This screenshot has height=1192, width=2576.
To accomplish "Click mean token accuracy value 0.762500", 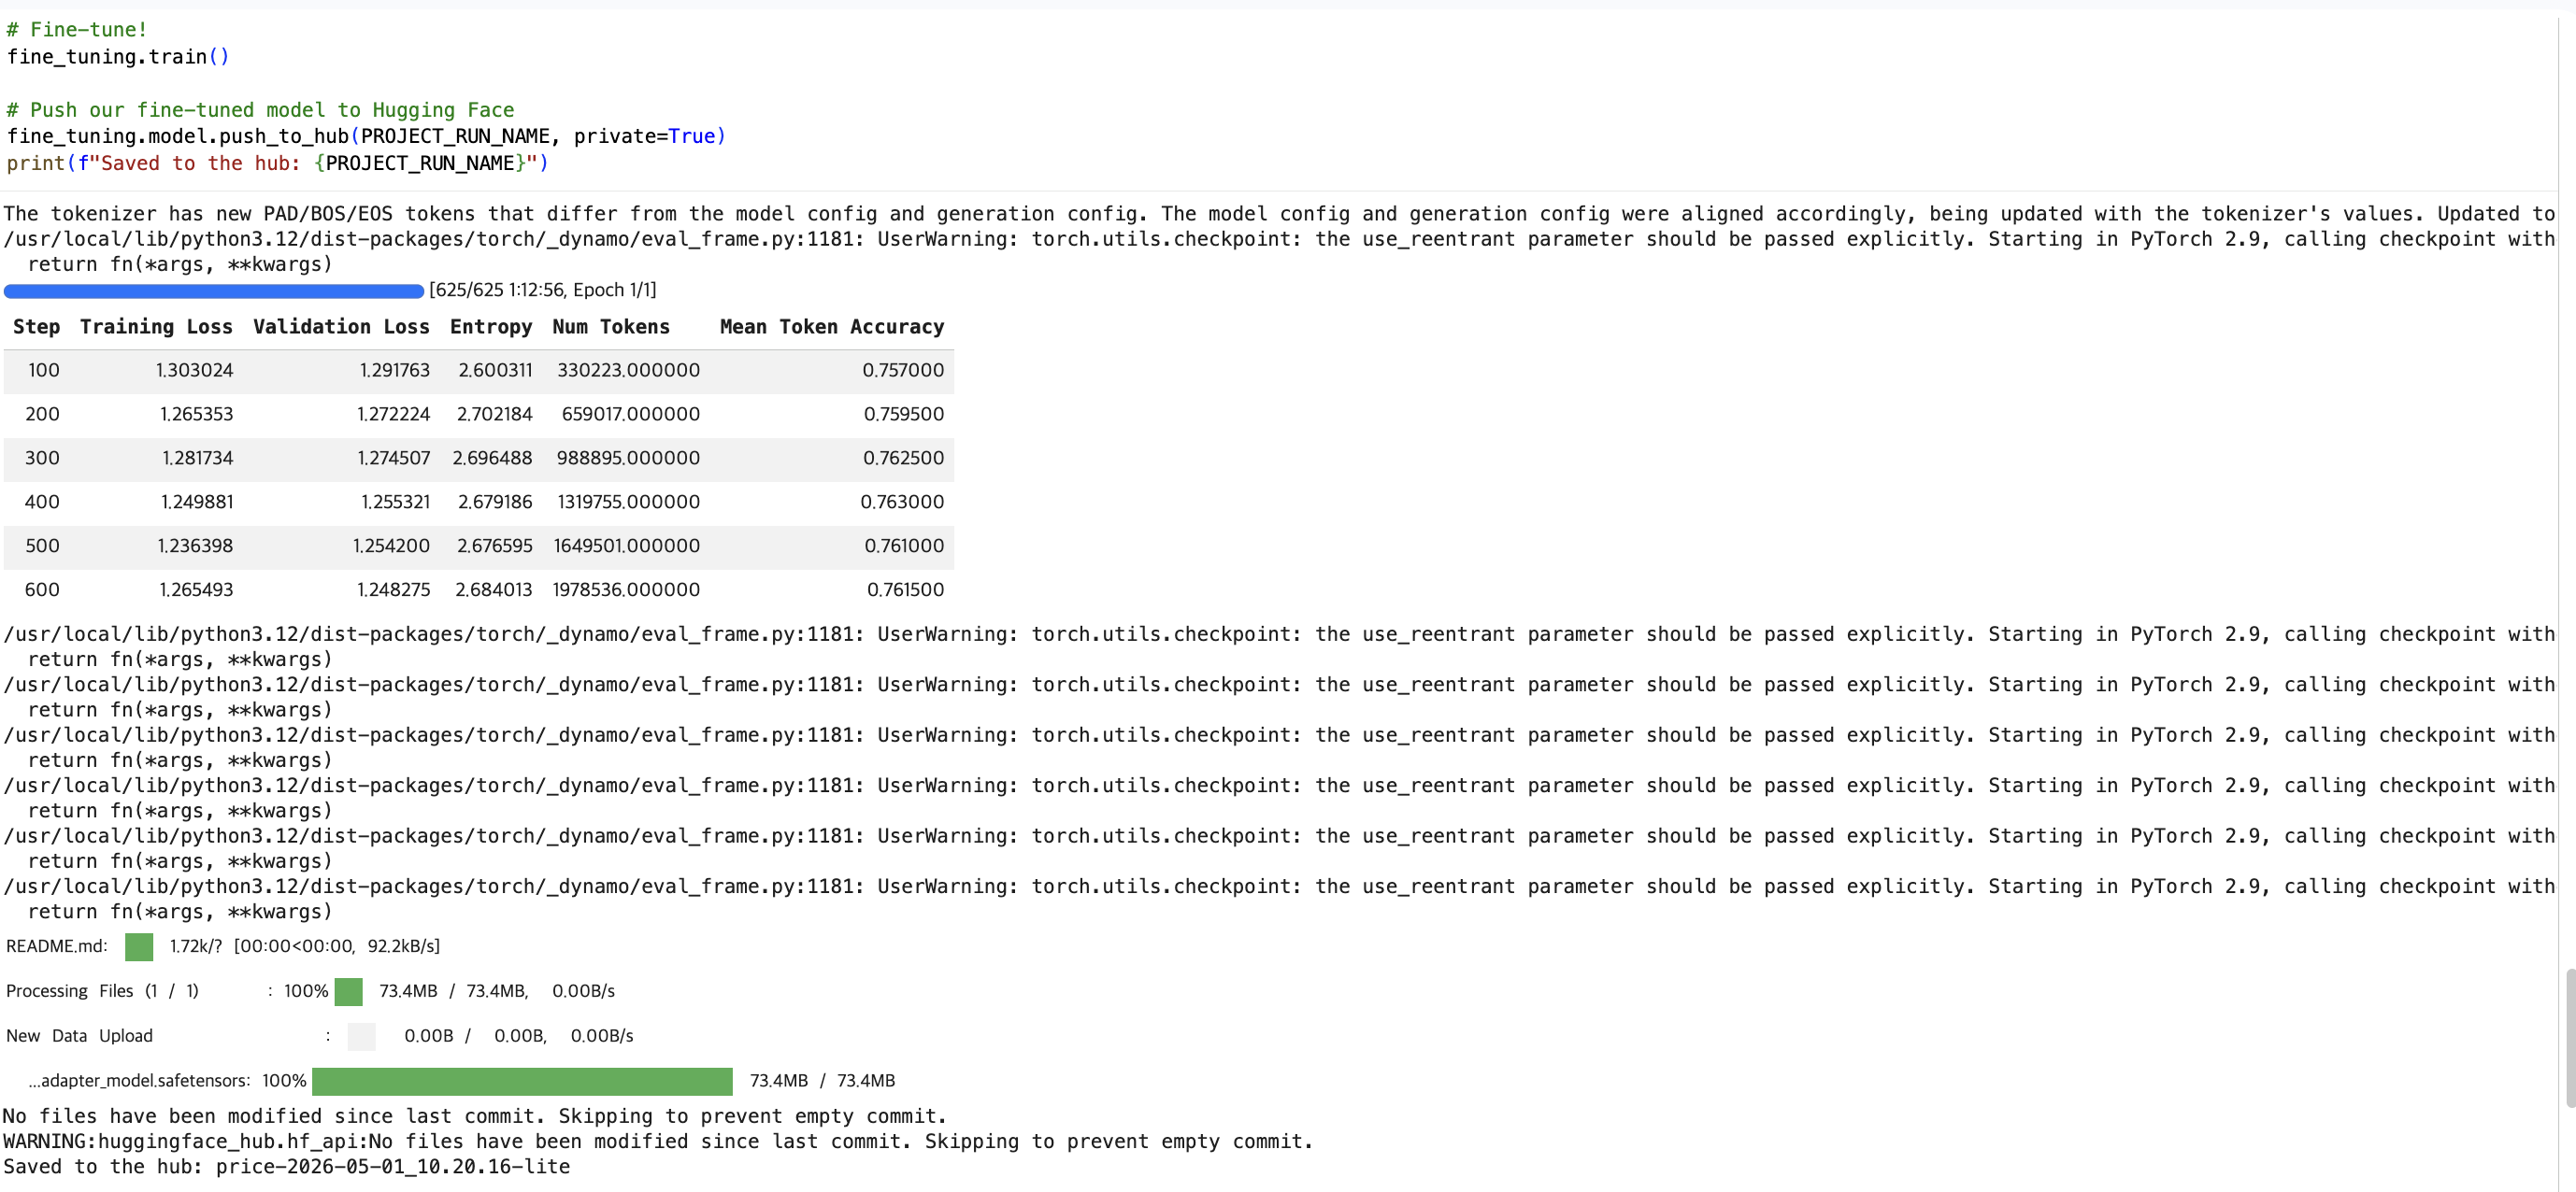I will 903,458.
